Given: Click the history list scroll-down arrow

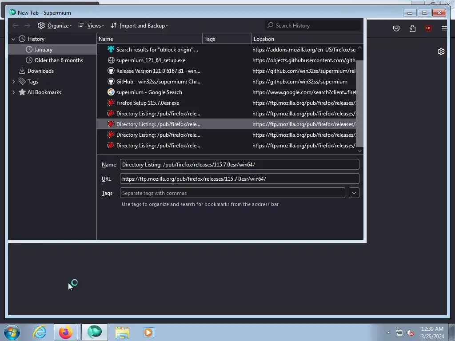Looking at the screenshot, I should tap(360, 151).
